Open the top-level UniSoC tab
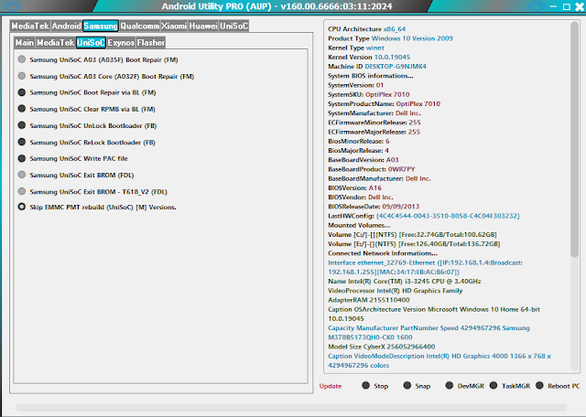Image resolution: width=586 pixels, height=417 pixels. (234, 26)
